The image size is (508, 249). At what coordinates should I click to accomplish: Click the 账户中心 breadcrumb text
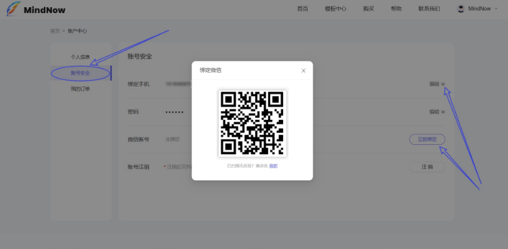point(77,31)
